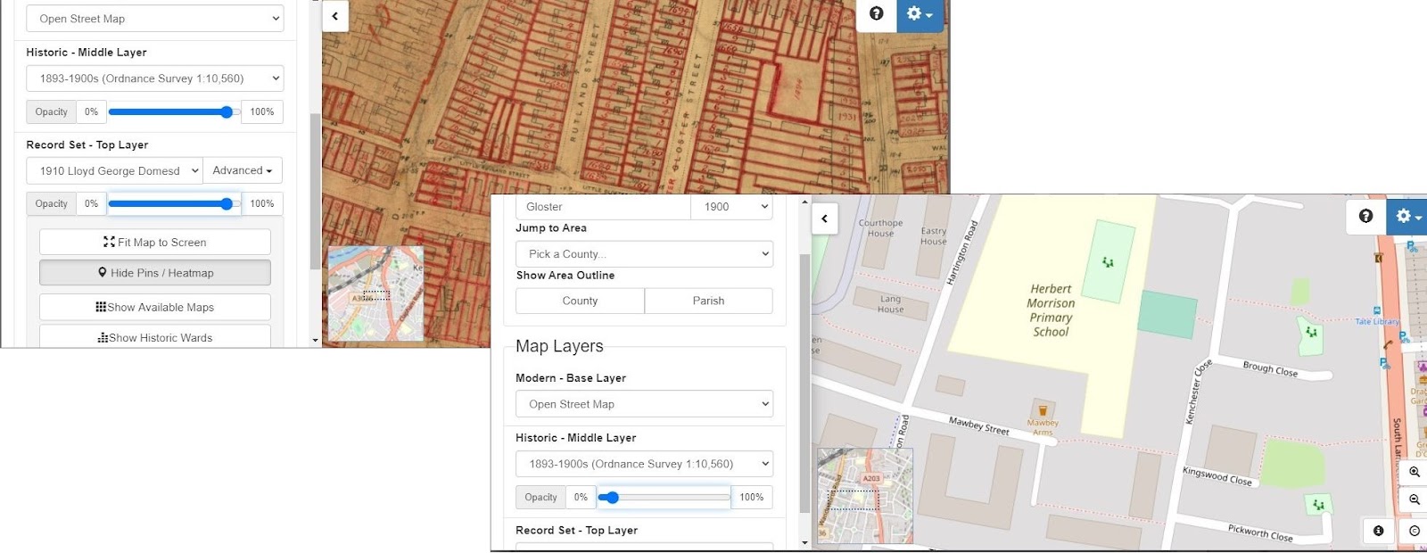Open the 1910 Lloyd George Domesday dropdown
This screenshot has height=553, width=1427.
coord(114,170)
